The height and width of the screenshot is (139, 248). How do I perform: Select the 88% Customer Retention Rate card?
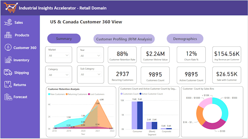pos(122,55)
